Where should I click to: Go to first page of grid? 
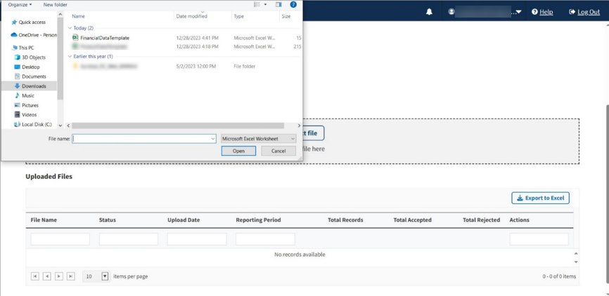35,276
